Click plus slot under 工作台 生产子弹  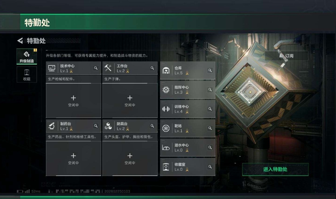[130, 100]
